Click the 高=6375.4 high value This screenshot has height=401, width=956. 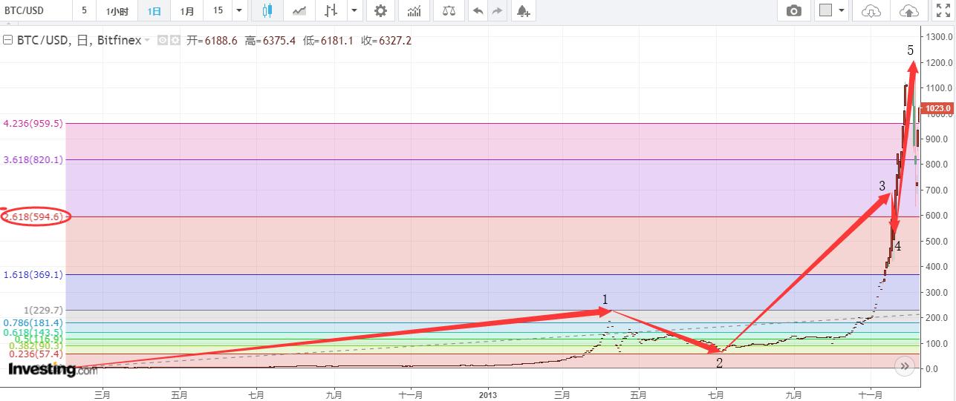271,40
